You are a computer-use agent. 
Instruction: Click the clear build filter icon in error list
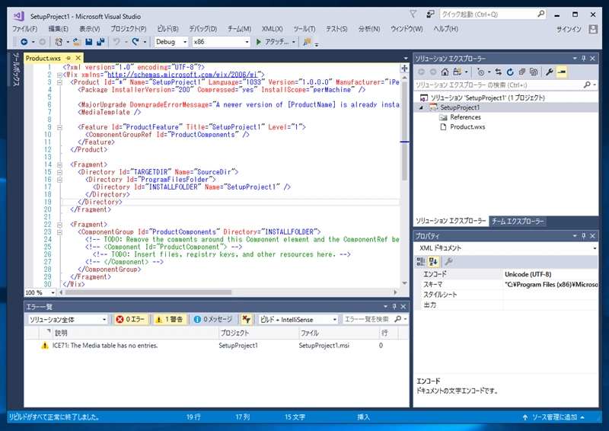tap(246, 320)
